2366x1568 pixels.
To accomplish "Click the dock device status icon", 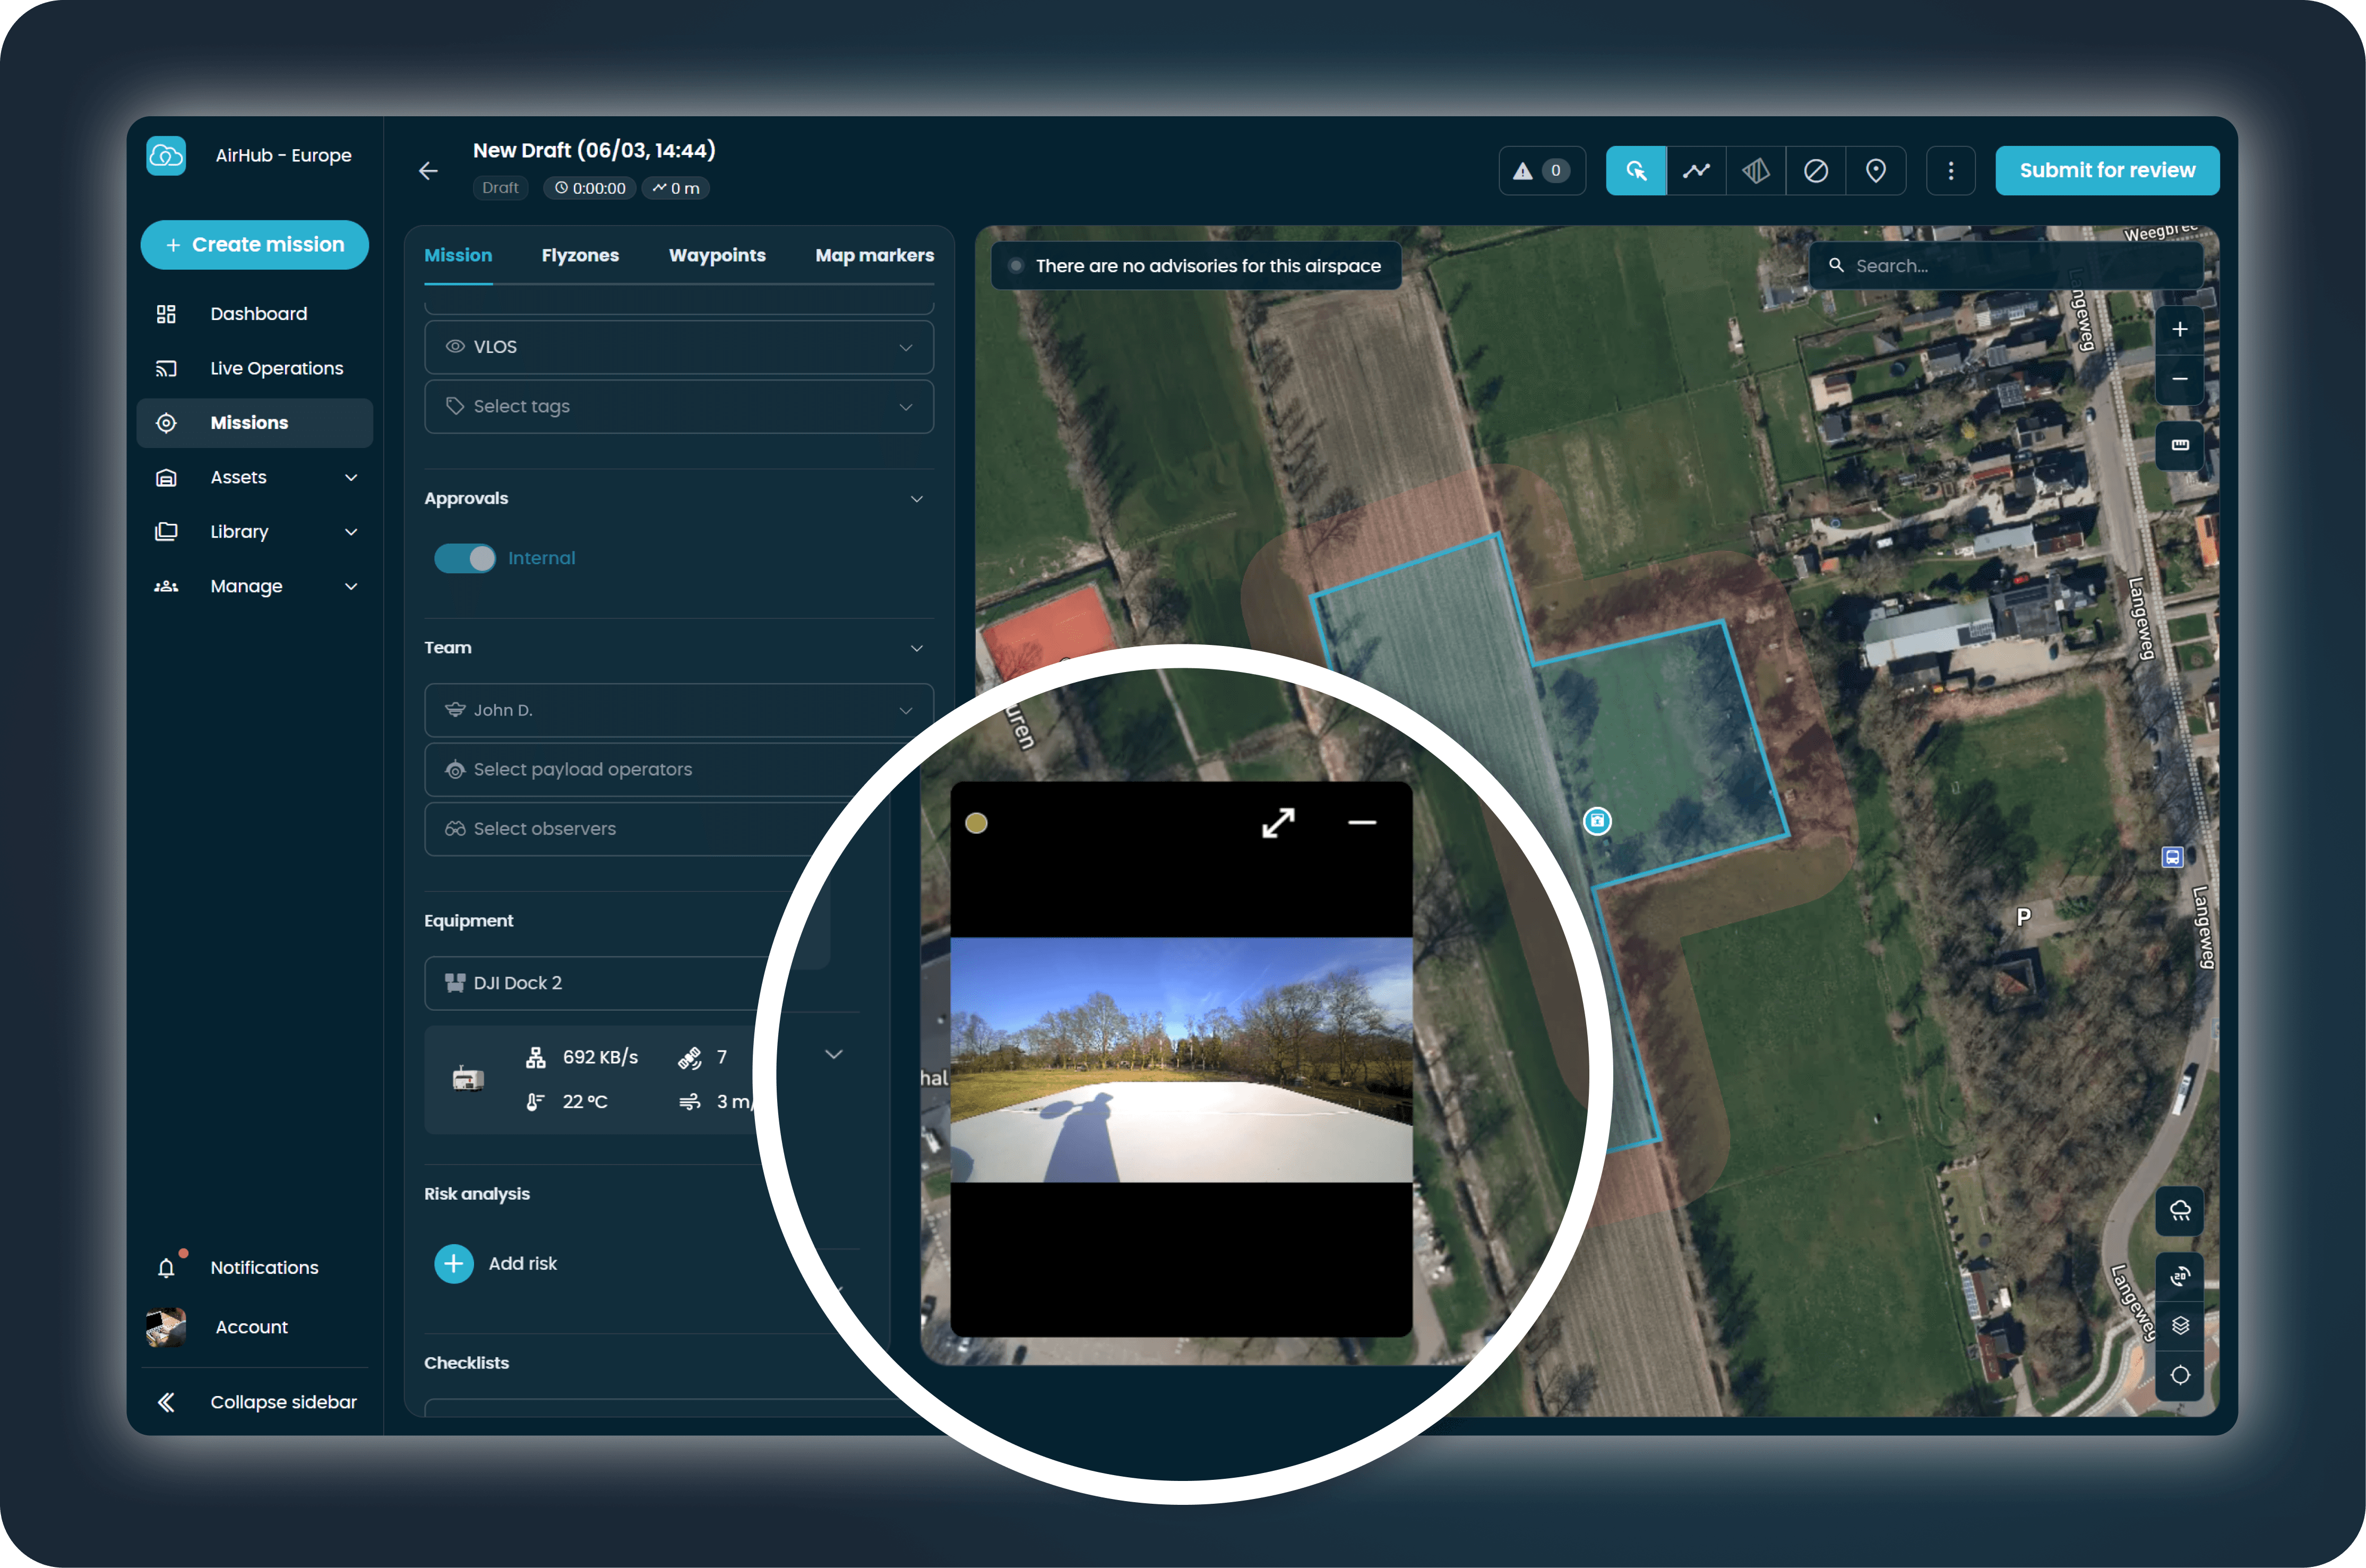I will click(x=468, y=1078).
